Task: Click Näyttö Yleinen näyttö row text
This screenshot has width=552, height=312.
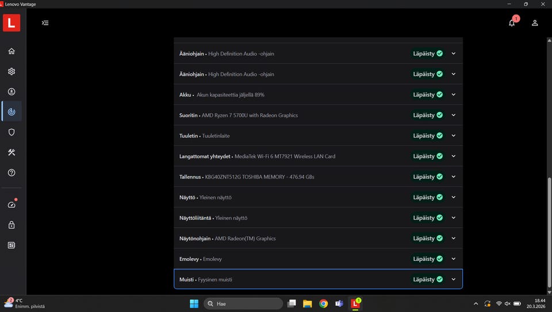Action: pyautogui.click(x=205, y=197)
